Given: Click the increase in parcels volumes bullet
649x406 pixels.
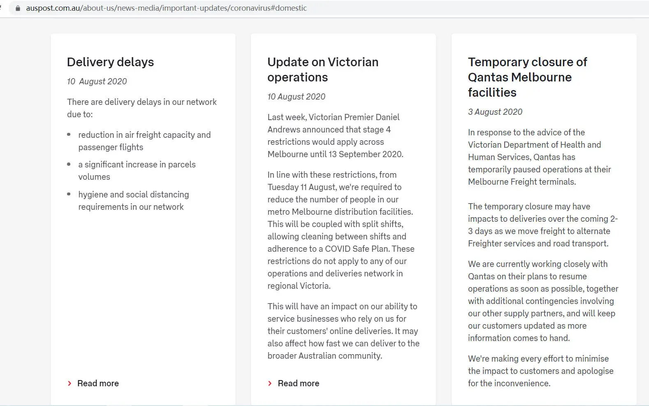Looking at the screenshot, I should click(137, 171).
